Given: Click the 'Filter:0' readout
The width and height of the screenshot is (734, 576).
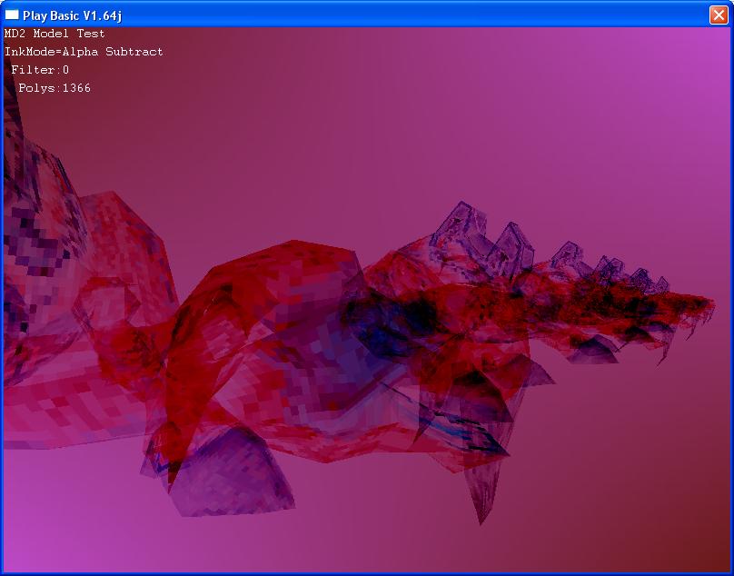Looking at the screenshot, I should pos(40,70).
